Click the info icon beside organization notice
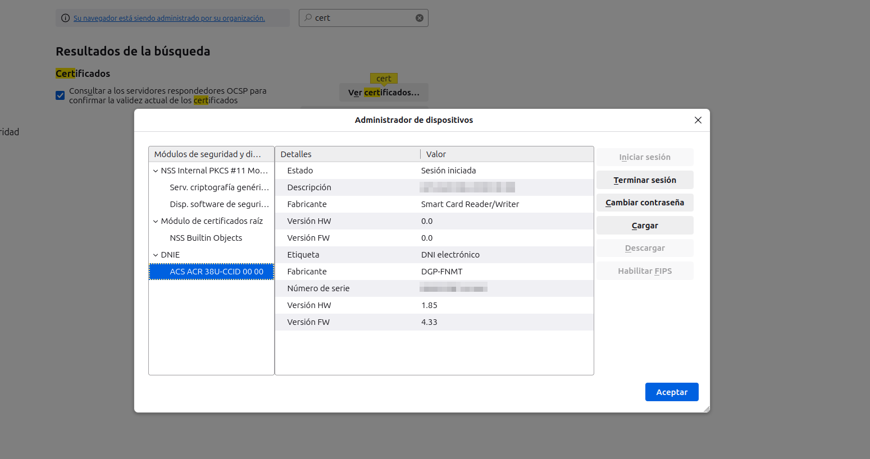This screenshot has height=459, width=870. pos(65,18)
